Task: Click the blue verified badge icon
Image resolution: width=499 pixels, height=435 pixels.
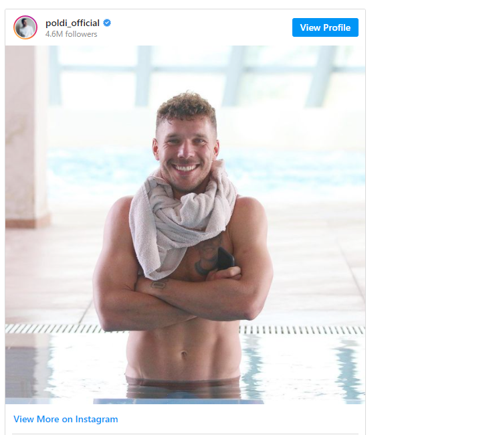Action: (107, 23)
